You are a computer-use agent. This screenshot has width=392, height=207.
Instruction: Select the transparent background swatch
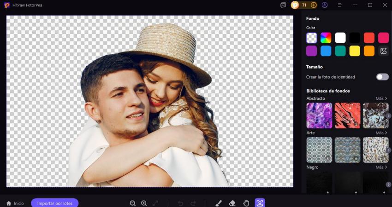coord(312,38)
